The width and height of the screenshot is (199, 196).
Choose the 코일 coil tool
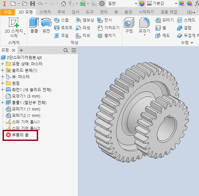pyautogui.click(x=61, y=35)
